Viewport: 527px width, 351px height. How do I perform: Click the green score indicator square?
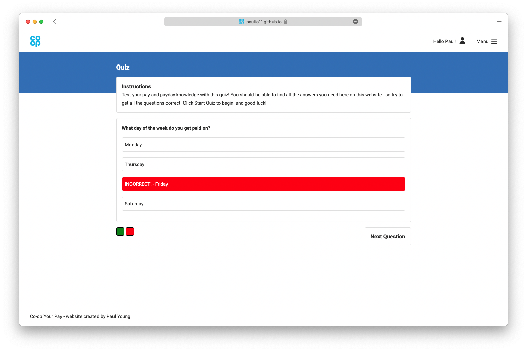[x=120, y=231]
